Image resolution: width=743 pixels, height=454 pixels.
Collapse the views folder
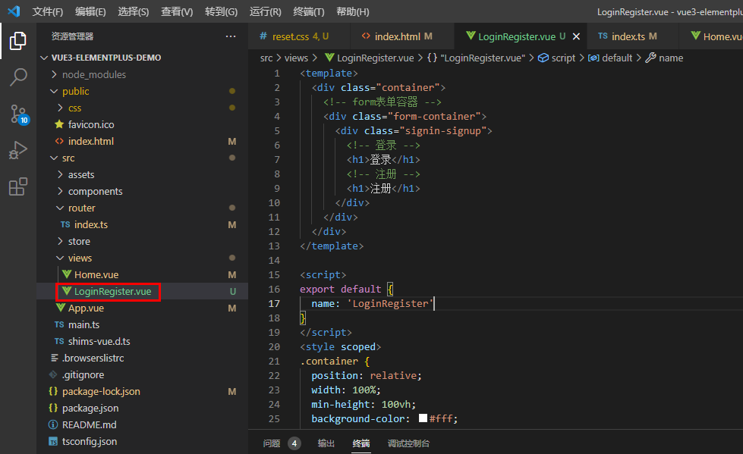click(x=60, y=258)
